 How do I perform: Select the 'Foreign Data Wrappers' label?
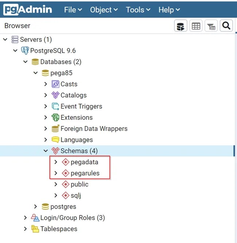tap(94, 129)
